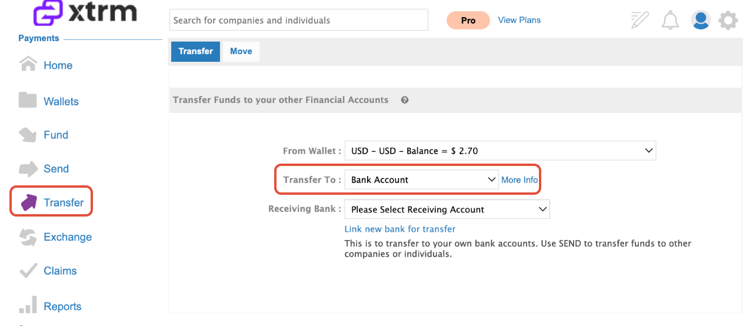The width and height of the screenshot is (756, 326).
Task: Select the Transfer tab
Action: pyautogui.click(x=196, y=51)
